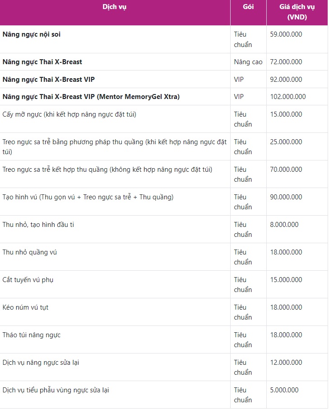Click the 25.000.000 price cell
Viewport: 329px width, 410px height.
point(286,142)
